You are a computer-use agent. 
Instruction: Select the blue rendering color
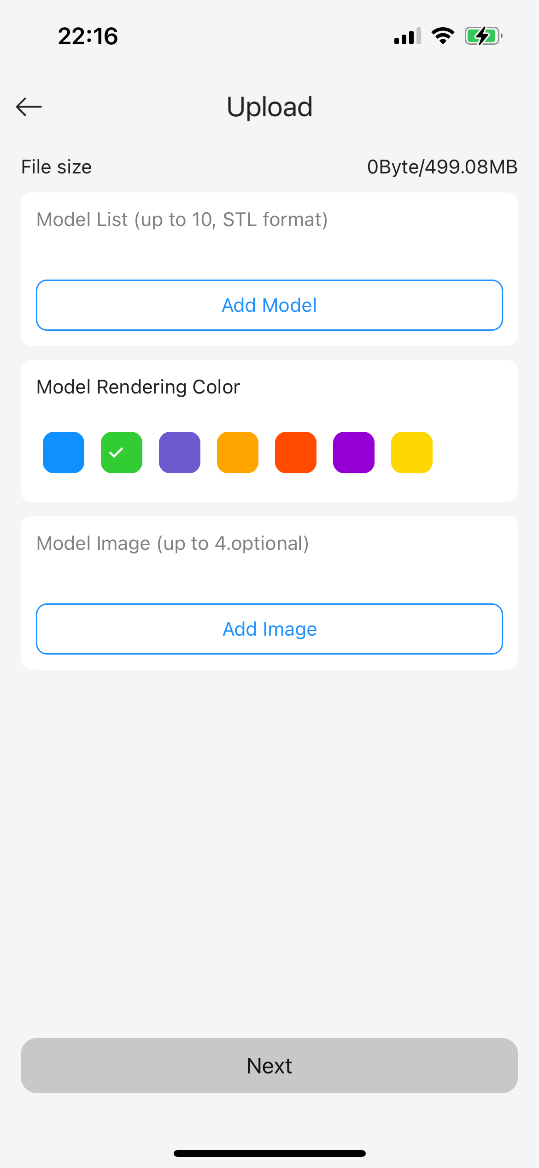[x=64, y=453]
